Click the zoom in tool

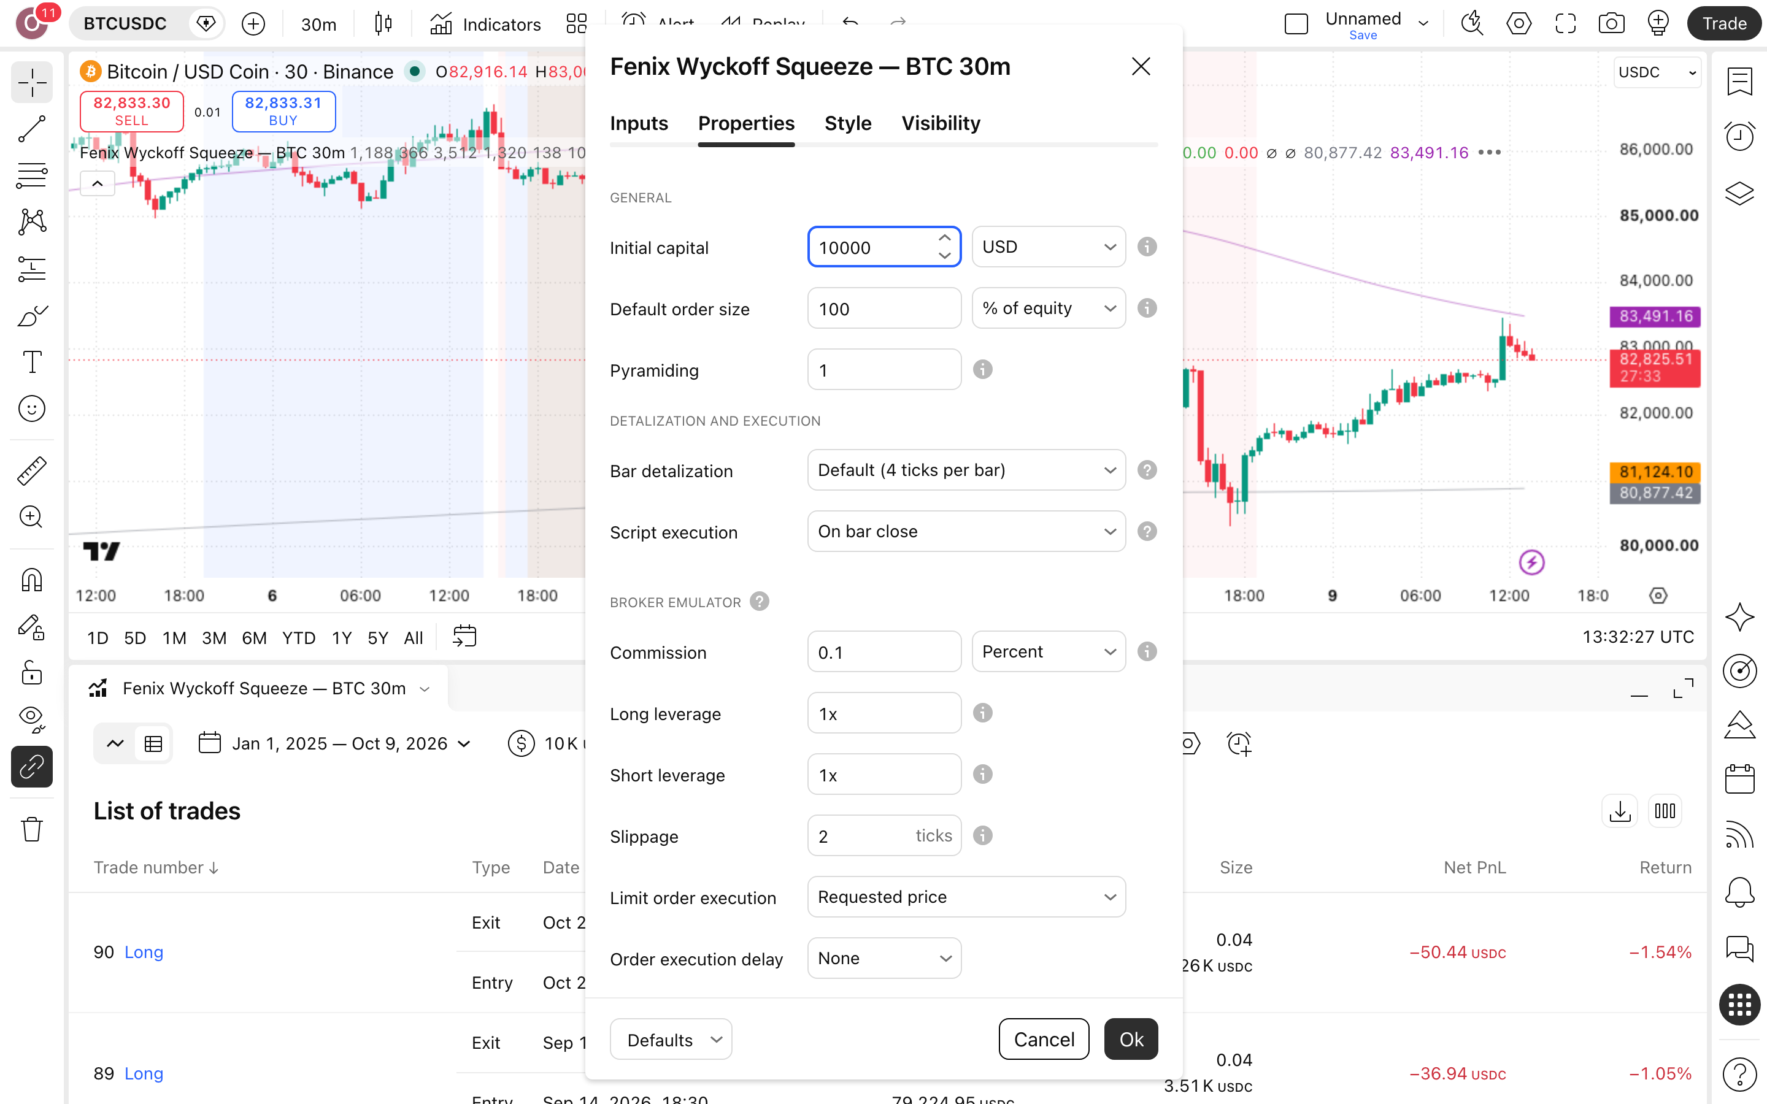[31, 517]
